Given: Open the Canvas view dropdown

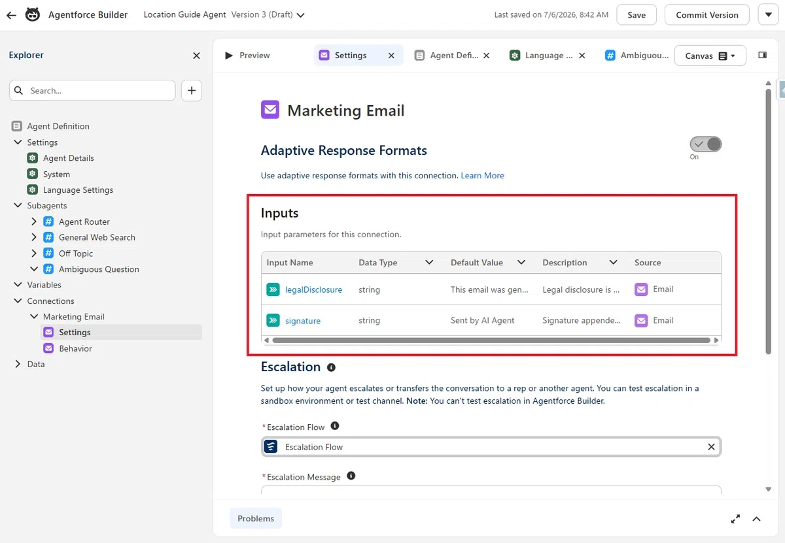Looking at the screenshot, I should tap(710, 56).
